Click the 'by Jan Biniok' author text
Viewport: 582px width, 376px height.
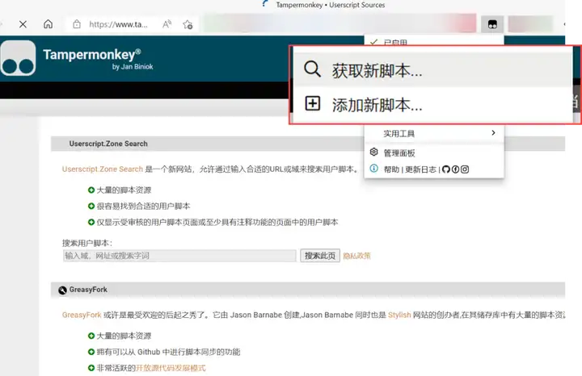(133, 67)
